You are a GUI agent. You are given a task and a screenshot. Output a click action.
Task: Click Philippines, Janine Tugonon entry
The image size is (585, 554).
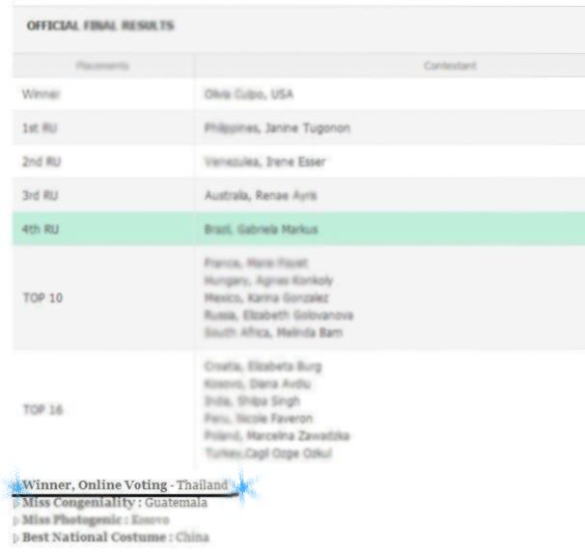[x=277, y=128]
